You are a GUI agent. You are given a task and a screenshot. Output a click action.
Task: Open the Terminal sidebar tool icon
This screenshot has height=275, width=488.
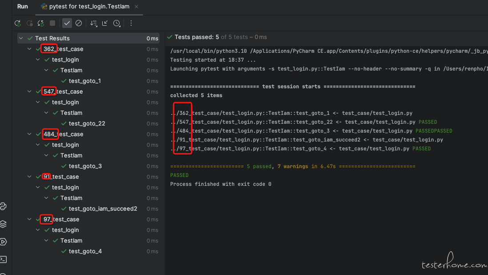(x=4, y=259)
